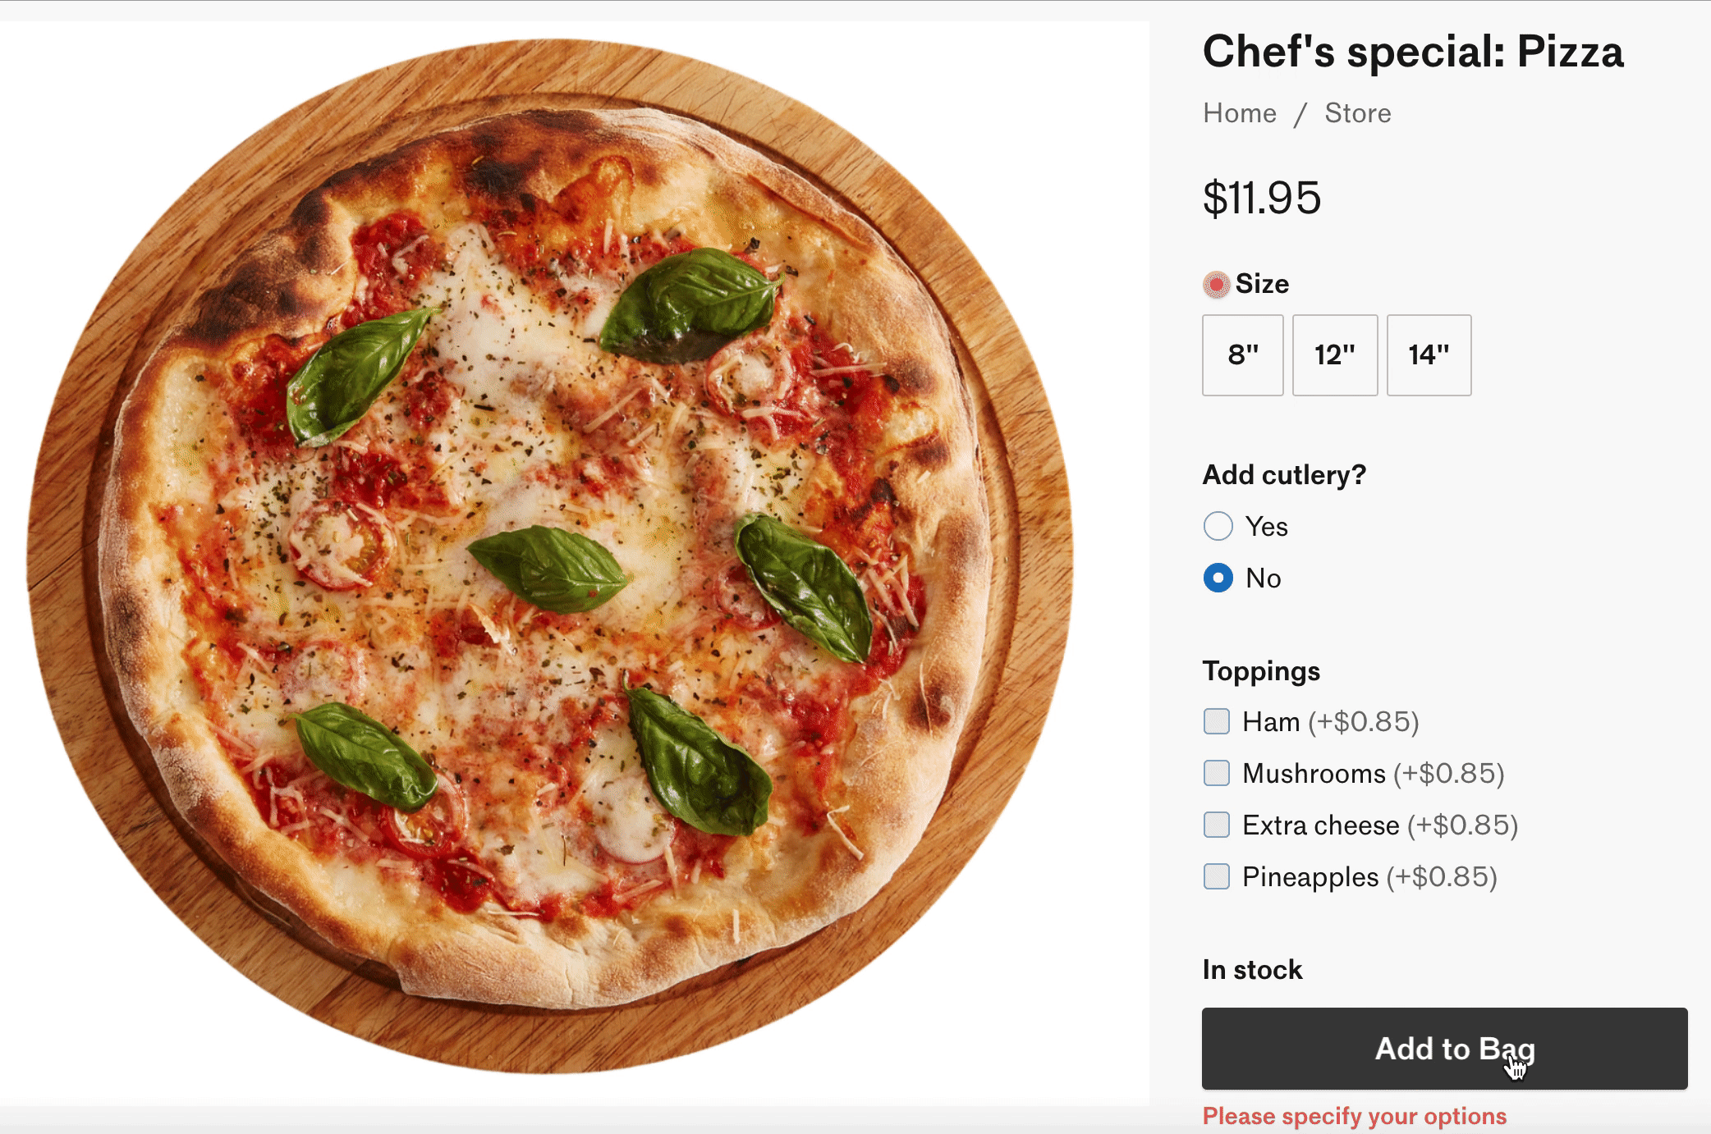Choose the 12" size option
This screenshot has width=1711, height=1134.
pos(1334,355)
